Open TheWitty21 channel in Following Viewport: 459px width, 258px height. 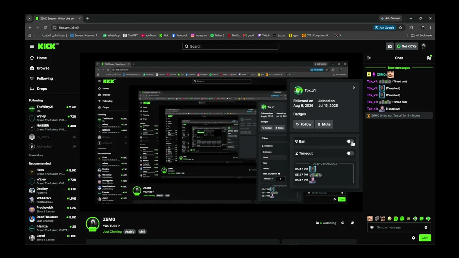52,109
